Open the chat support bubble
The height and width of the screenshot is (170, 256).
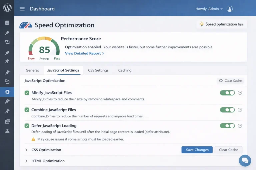click(245, 161)
